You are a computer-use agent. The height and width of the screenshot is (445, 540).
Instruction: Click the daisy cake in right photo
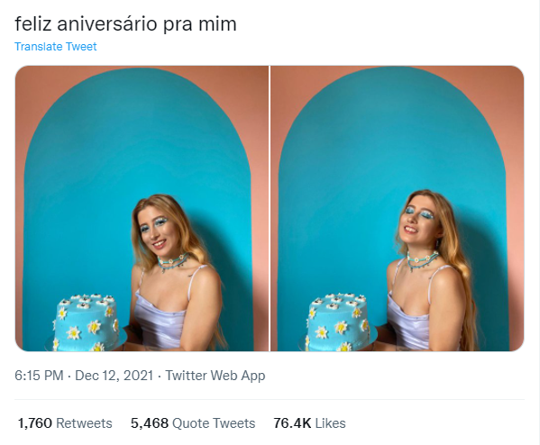(337, 322)
